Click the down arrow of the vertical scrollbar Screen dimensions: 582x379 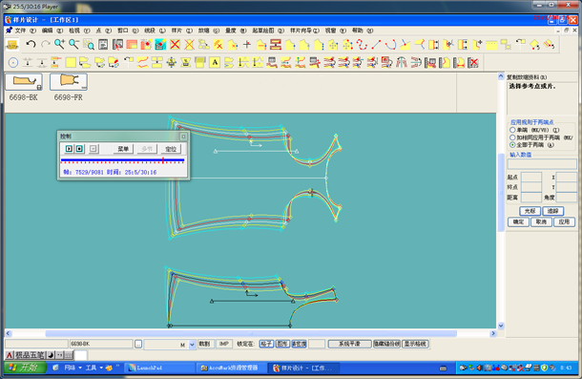[x=500, y=326]
